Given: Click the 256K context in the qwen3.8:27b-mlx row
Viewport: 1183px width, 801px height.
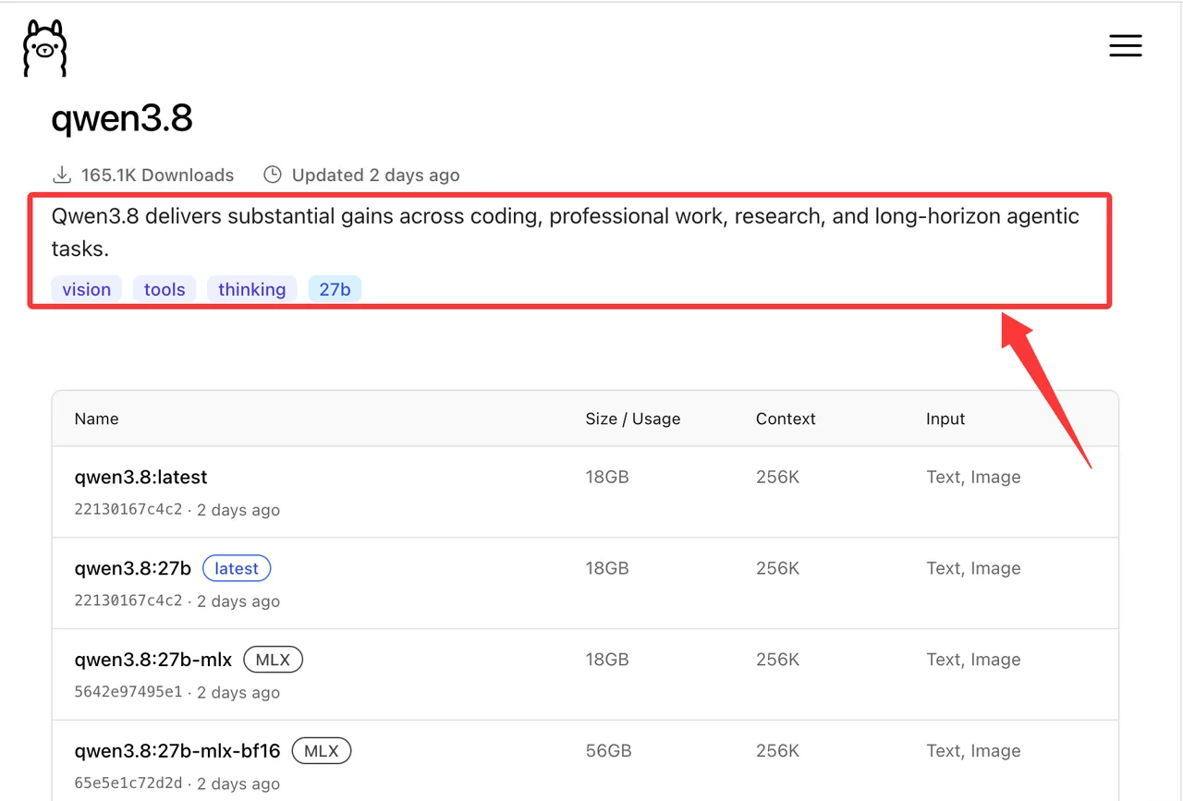Looking at the screenshot, I should (x=777, y=660).
